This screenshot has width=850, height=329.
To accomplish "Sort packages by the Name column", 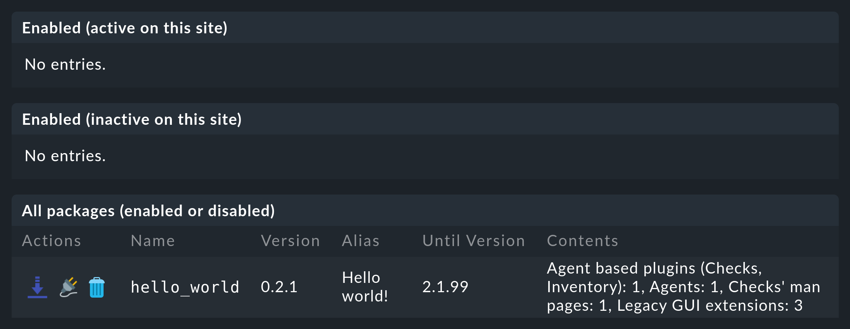I will coord(152,240).
